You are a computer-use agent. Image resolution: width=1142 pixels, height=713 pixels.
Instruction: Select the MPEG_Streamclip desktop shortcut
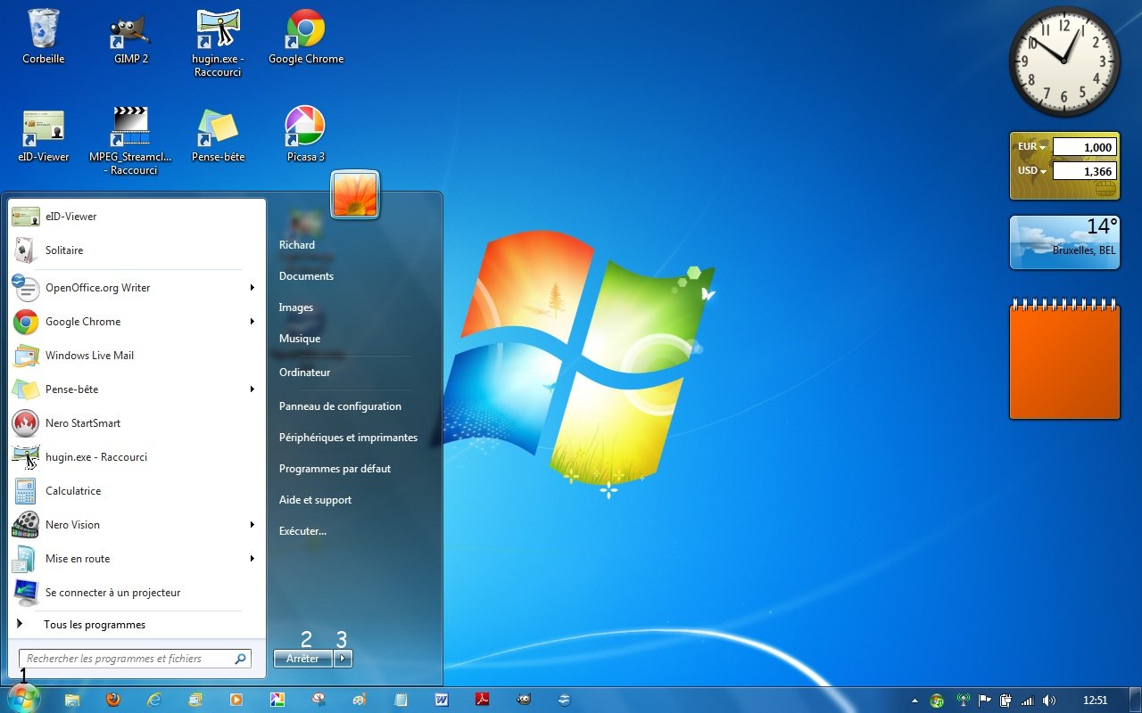[131, 140]
